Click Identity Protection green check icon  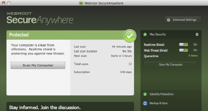[x=145, y=94]
